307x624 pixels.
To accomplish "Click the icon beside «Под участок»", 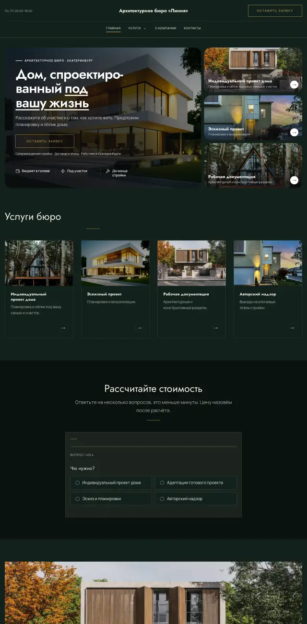I will 63,171.
